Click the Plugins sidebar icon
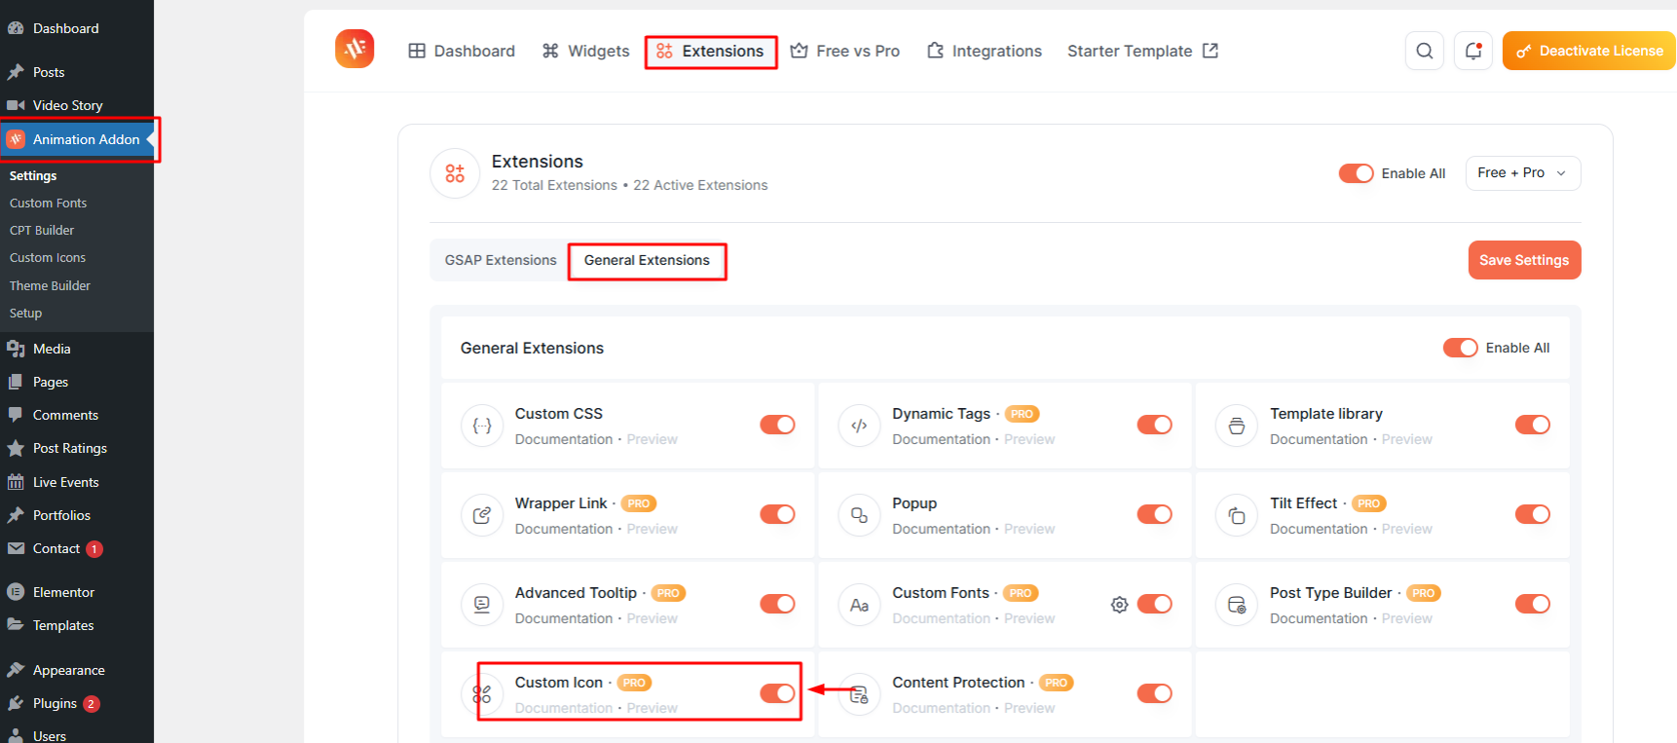Image resolution: width=1677 pixels, height=743 pixels. [x=16, y=703]
